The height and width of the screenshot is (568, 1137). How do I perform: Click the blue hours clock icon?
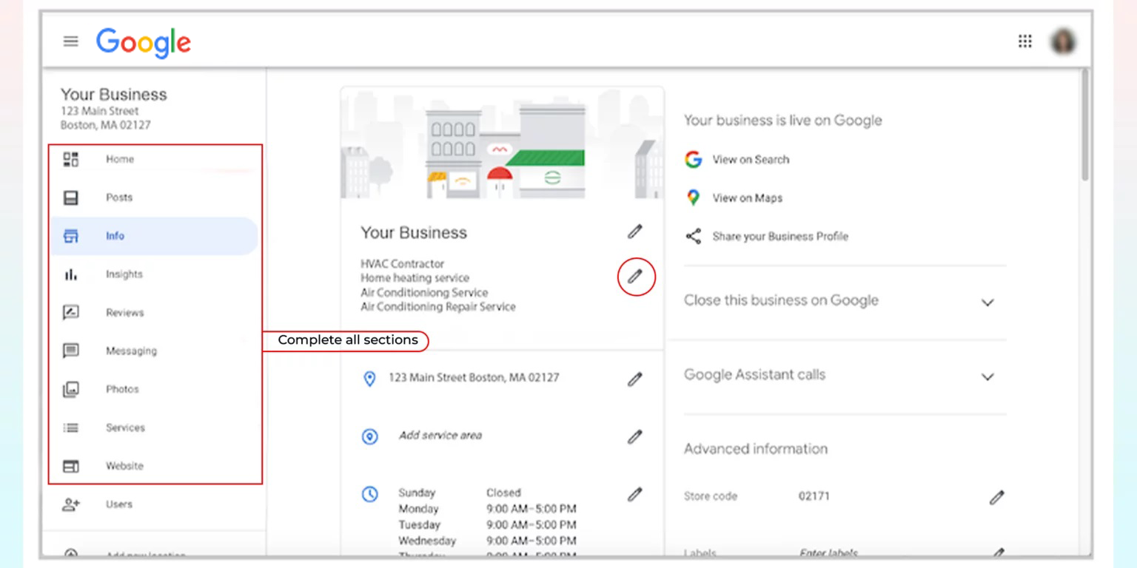click(369, 494)
